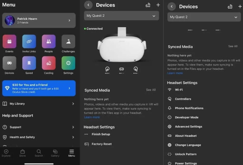
Task: Open My Quest 2 dropdown in middle screen
Action: [x=122, y=16]
